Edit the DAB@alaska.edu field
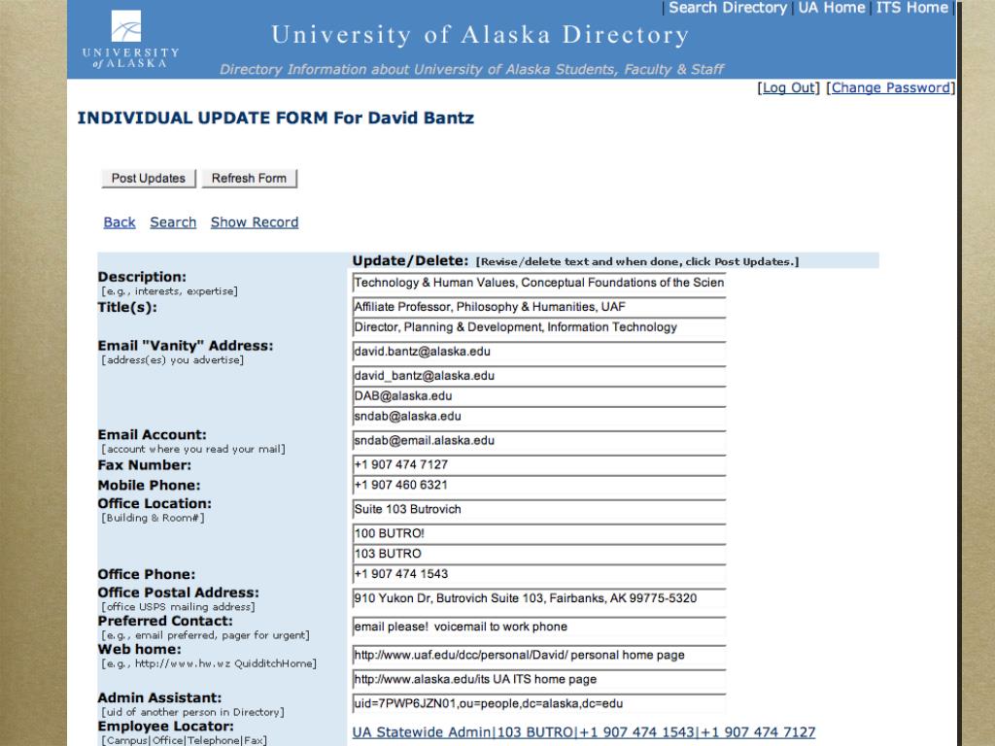995x746 pixels. click(538, 396)
